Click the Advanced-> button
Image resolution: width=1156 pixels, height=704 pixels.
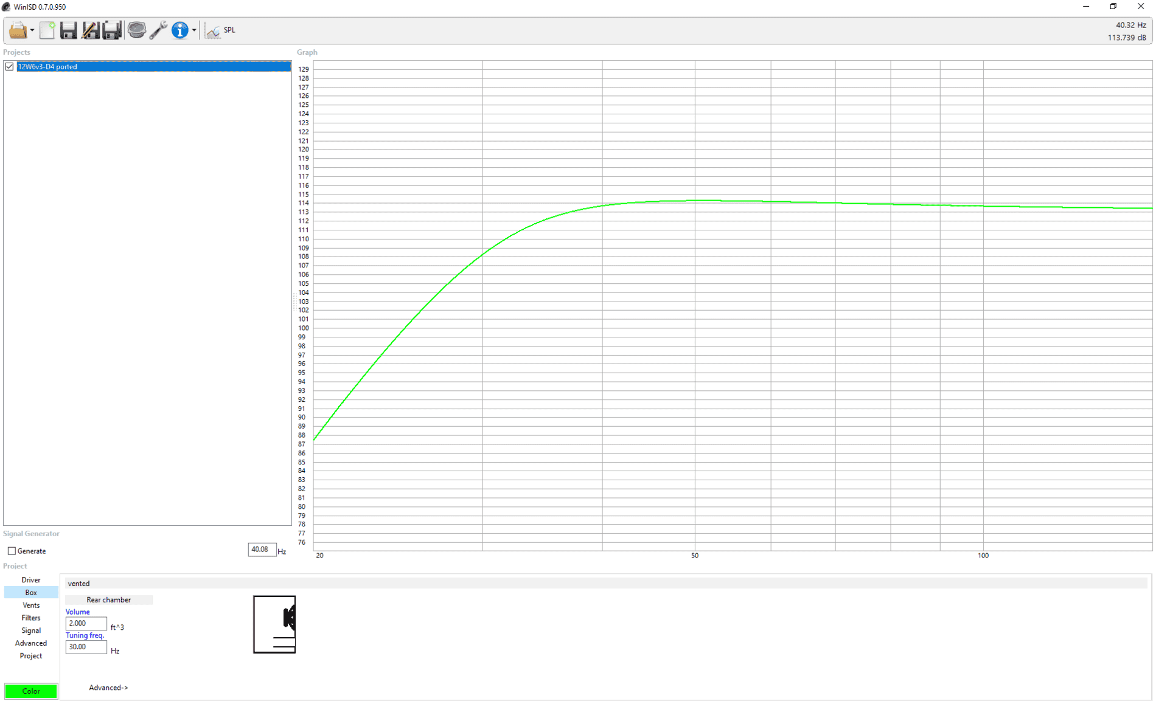click(108, 688)
